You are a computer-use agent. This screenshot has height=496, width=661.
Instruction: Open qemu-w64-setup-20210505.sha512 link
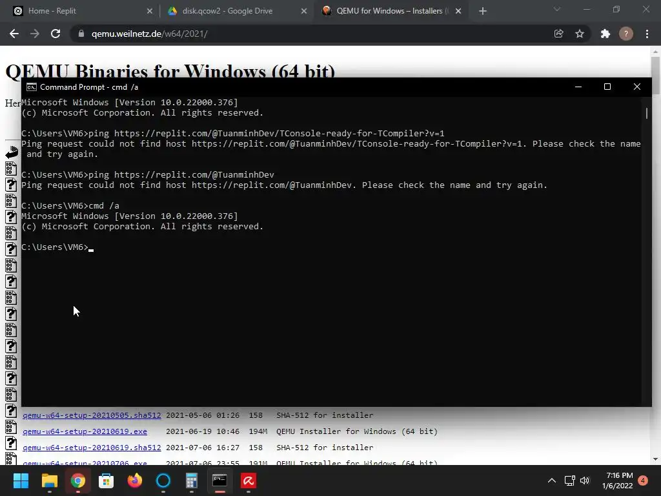point(92,415)
